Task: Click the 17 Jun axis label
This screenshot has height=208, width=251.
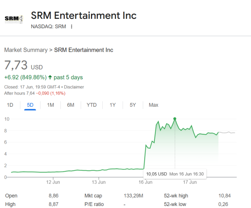Action: click(190, 182)
